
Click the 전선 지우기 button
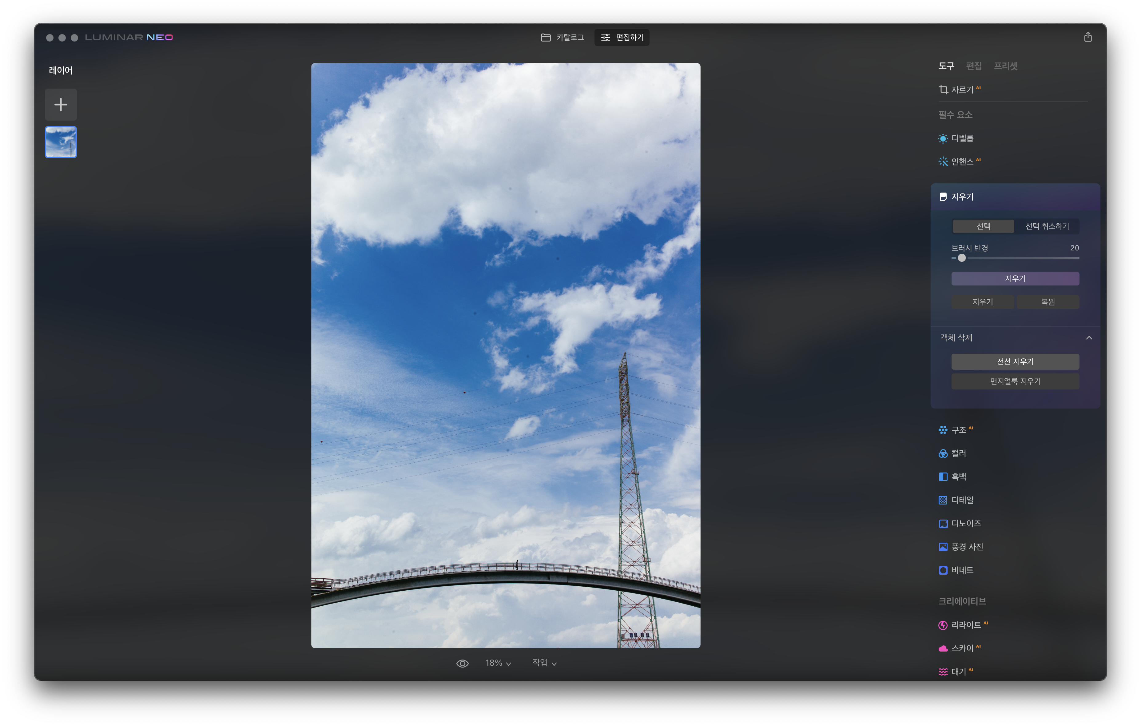pyautogui.click(x=1015, y=361)
